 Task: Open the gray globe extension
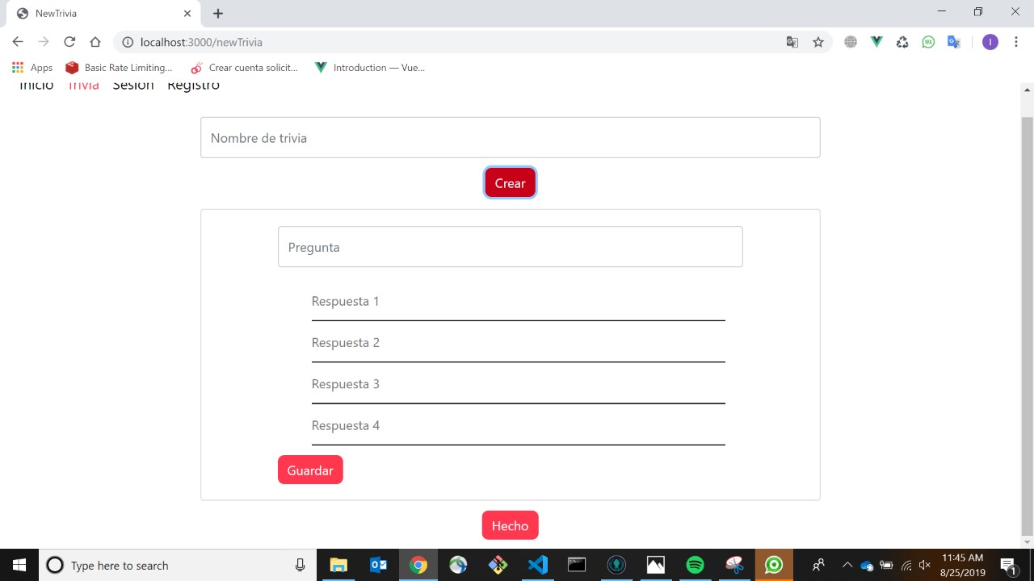[851, 42]
